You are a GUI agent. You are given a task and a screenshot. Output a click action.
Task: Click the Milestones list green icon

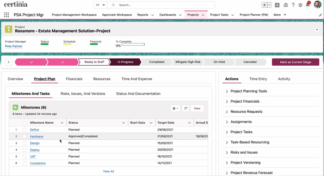click(15, 107)
